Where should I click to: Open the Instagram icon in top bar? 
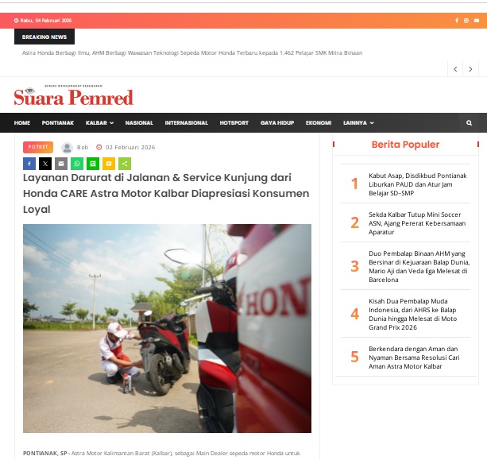pos(466,21)
